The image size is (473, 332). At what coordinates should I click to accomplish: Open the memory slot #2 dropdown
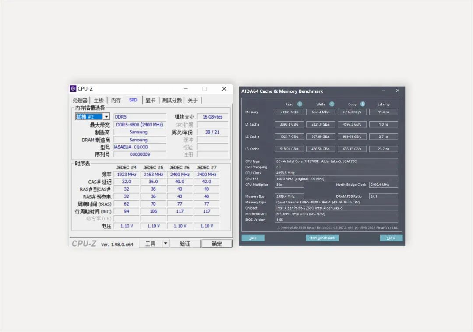point(106,117)
